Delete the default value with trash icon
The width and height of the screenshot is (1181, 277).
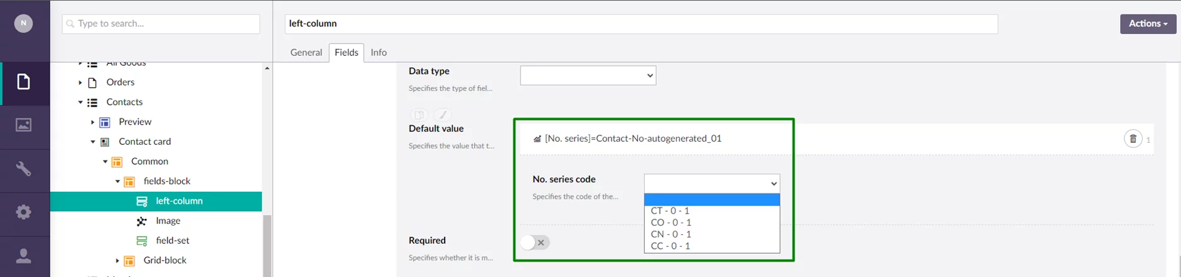[x=1133, y=139]
